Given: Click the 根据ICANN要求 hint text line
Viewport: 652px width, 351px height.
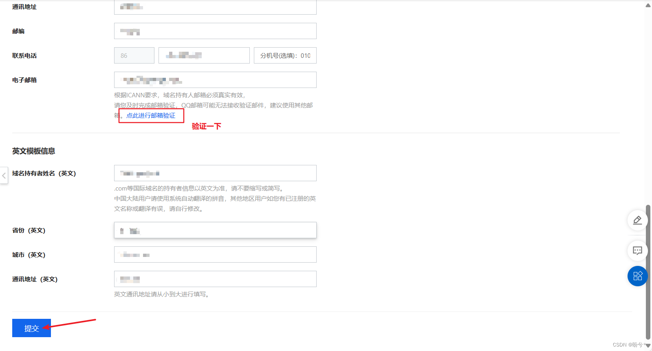Looking at the screenshot, I should tap(180, 95).
